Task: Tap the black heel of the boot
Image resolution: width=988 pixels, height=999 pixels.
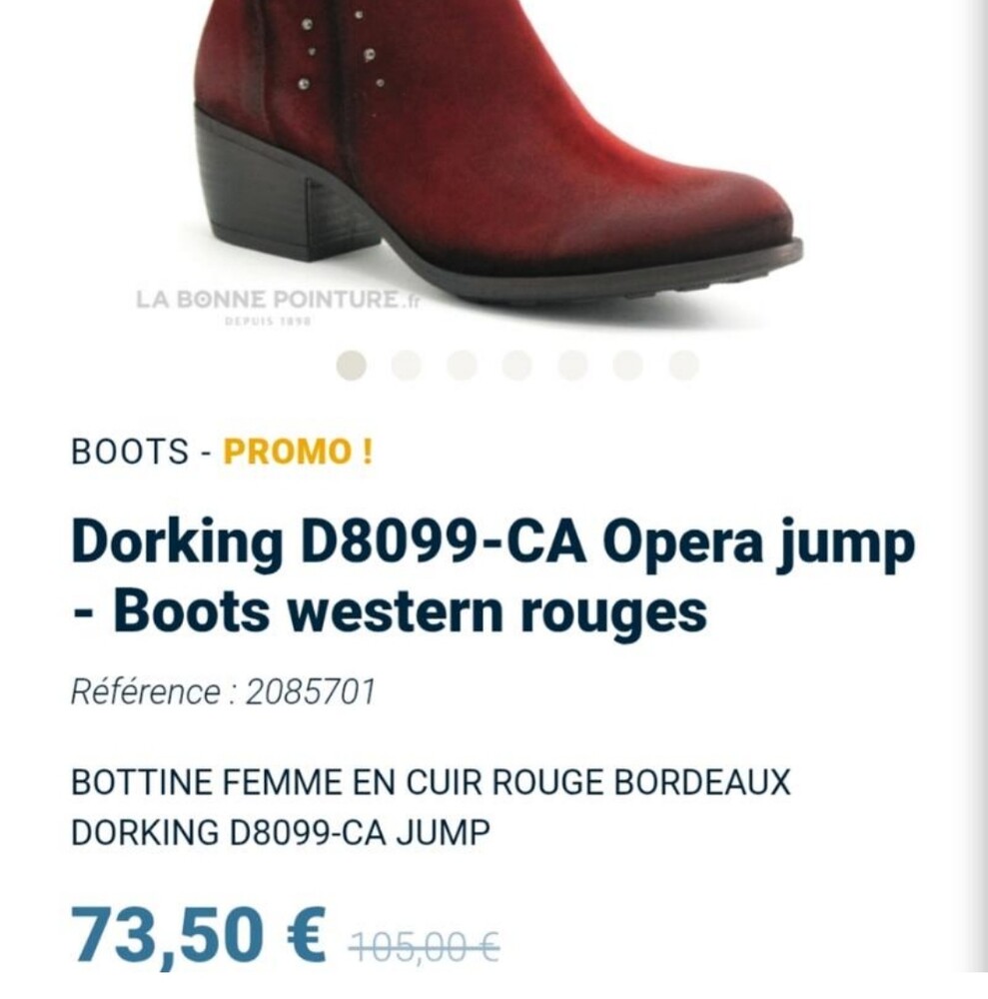Action: pos(281,191)
